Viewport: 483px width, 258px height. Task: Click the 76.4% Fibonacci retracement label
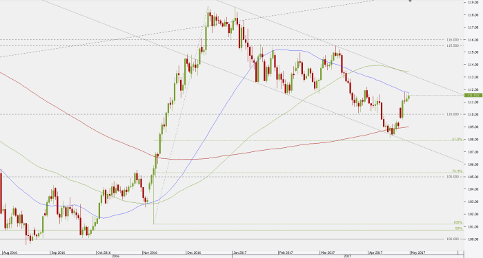(x=457, y=171)
